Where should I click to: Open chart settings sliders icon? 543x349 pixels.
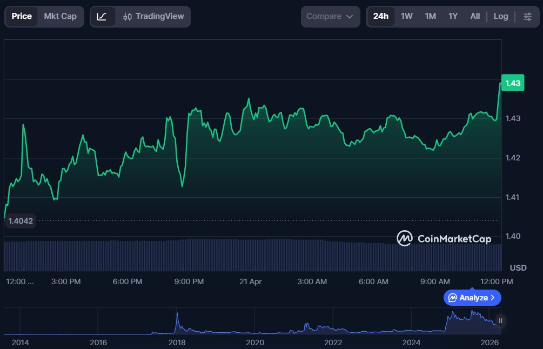pos(527,17)
